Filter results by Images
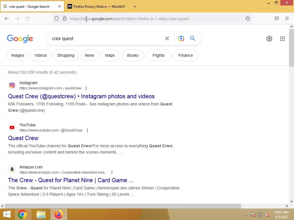294x220 pixels. [18, 55]
